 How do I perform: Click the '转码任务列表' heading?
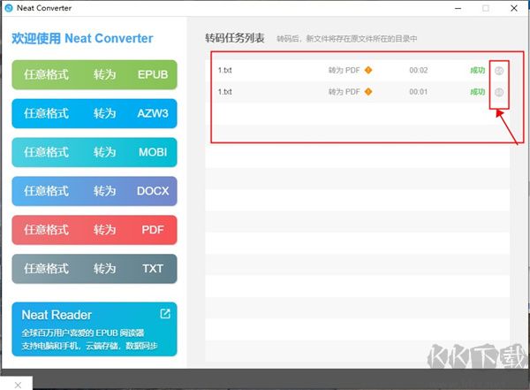235,38
